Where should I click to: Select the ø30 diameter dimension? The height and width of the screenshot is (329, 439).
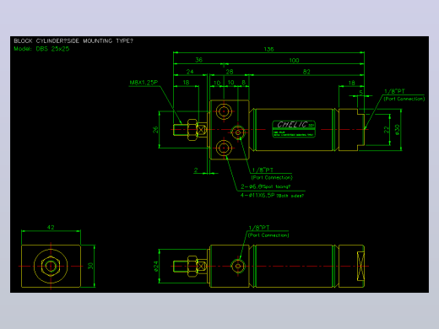point(397,130)
